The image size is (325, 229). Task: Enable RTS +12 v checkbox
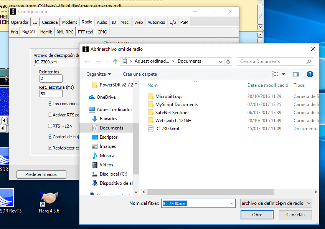click(x=50, y=126)
